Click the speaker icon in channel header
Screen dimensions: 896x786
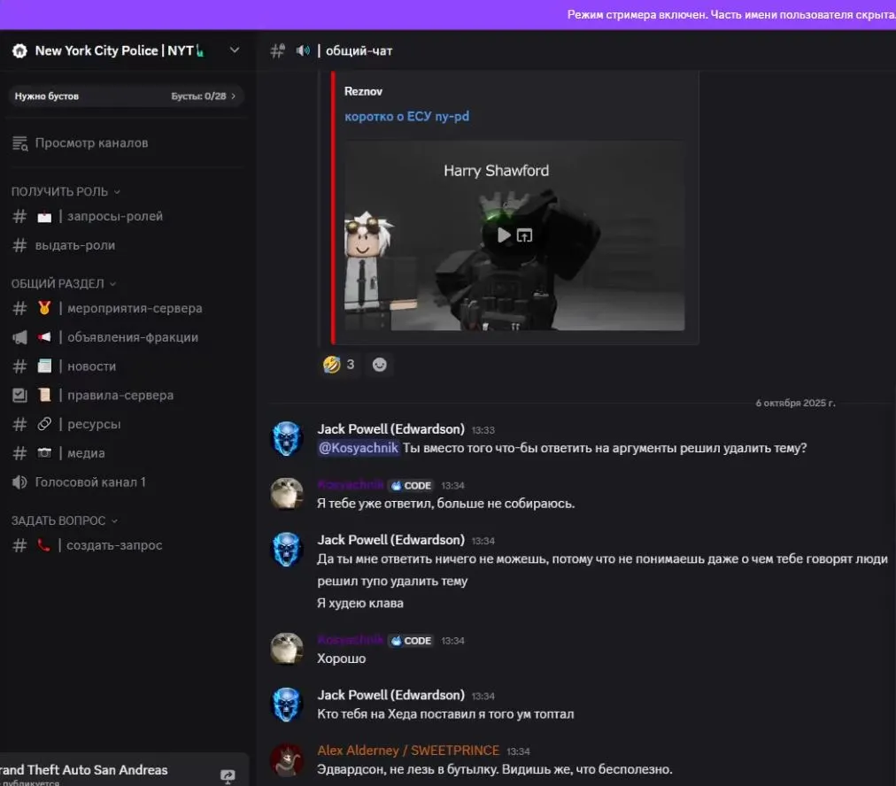click(x=304, y=50)
